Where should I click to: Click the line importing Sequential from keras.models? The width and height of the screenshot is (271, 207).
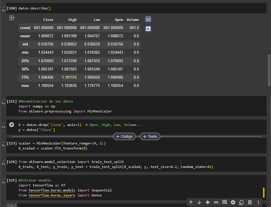[x=65, y=190]
